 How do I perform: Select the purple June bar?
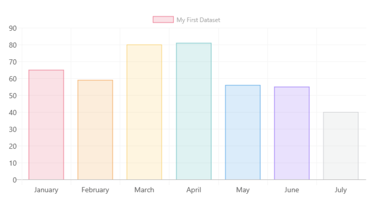[292, 133]
